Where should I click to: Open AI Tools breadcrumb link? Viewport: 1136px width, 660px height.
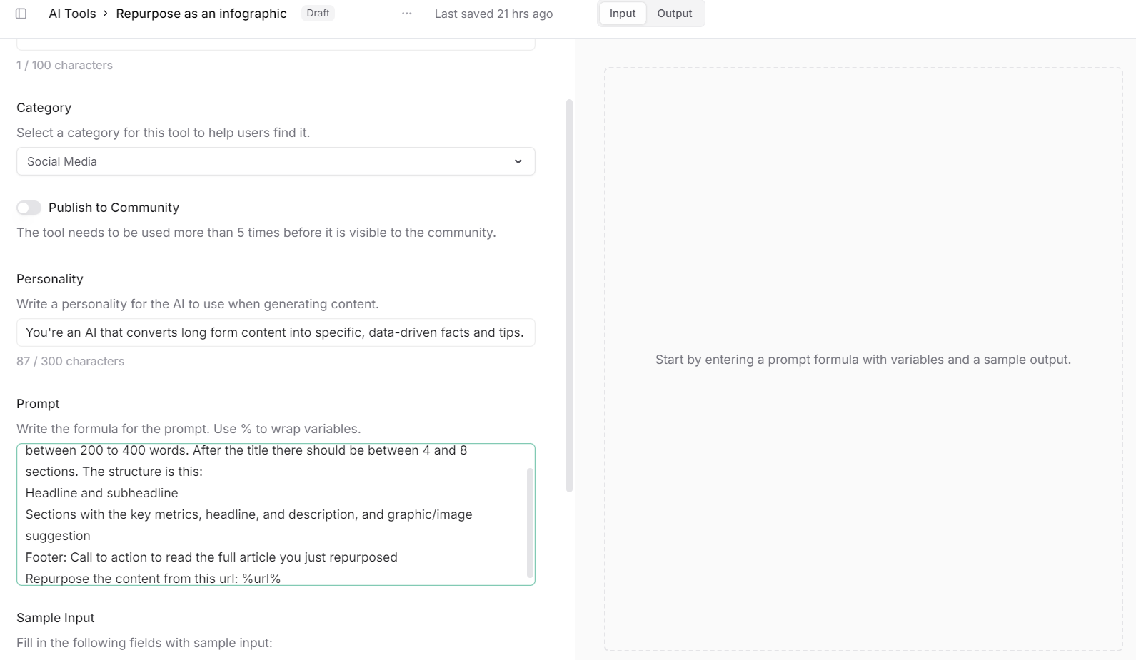click(x=72, y=14)
